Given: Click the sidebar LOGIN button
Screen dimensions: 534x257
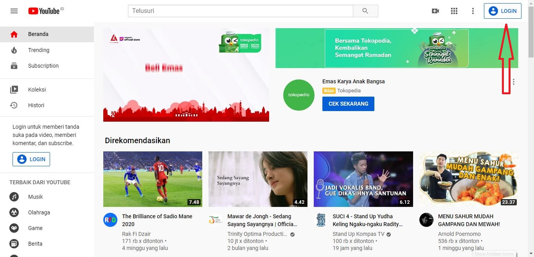Looking at the screenshot, I should pos(31,159).
